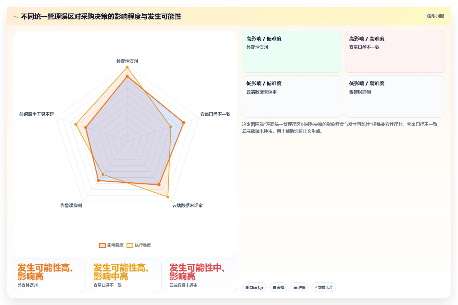Click 云端数据未评审 caption under the red card
Image resolution: width=458 pixels, height=305 pixels.
point(184,285)
